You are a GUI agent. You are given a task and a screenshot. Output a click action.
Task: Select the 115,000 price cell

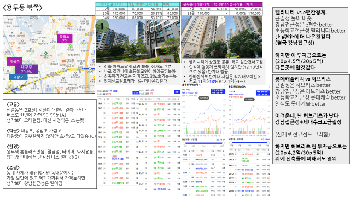coord(118,13)
